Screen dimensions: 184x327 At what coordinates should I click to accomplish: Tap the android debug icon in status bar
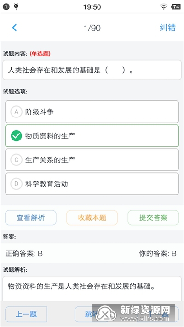(16, 6)
